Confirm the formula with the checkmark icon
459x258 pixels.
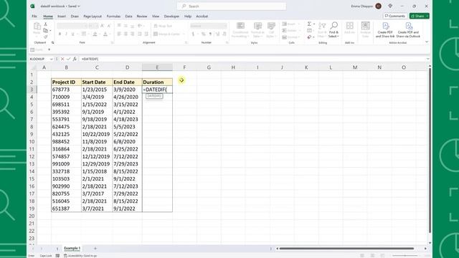[x=69, y=59]
